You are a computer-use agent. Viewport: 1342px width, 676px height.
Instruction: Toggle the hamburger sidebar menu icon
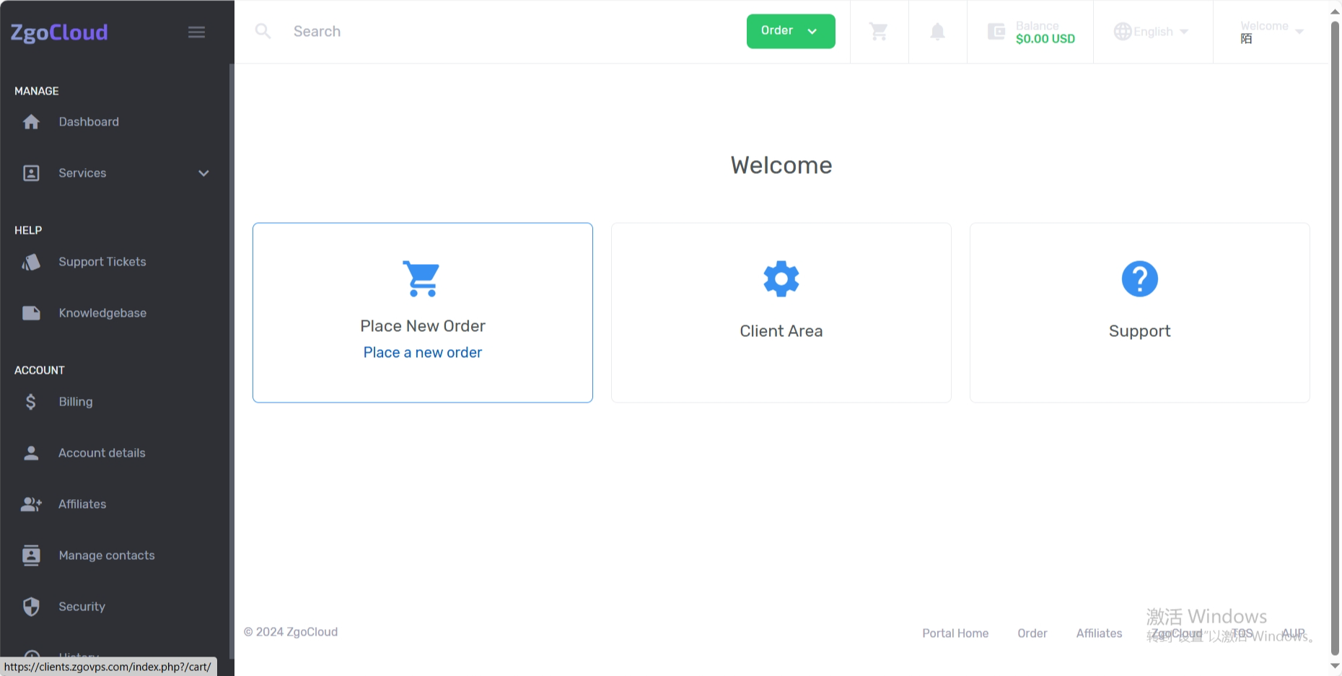(196, 32)
